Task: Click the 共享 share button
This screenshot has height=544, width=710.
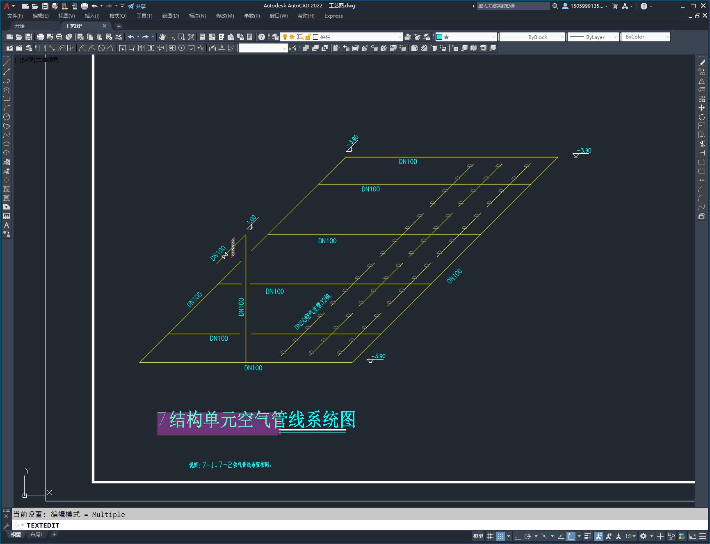Action: tap(137, 6)
